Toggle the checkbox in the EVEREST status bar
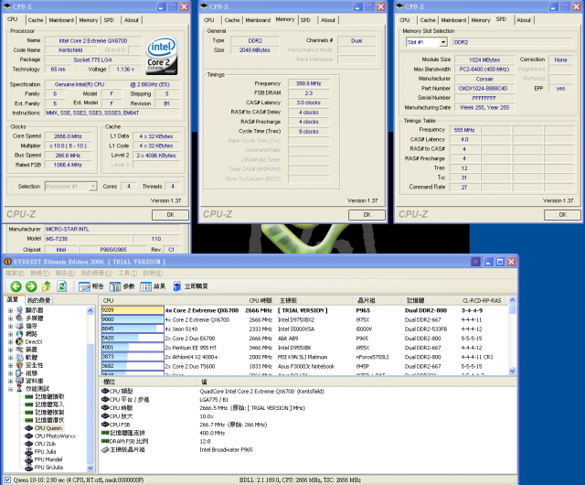The height and width of the screenshot is (485, 585). click(8, 480)
